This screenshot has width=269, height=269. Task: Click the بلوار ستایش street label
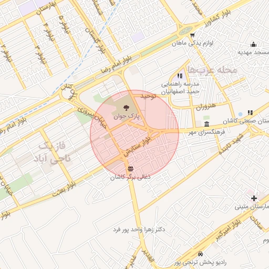point(137,147)
